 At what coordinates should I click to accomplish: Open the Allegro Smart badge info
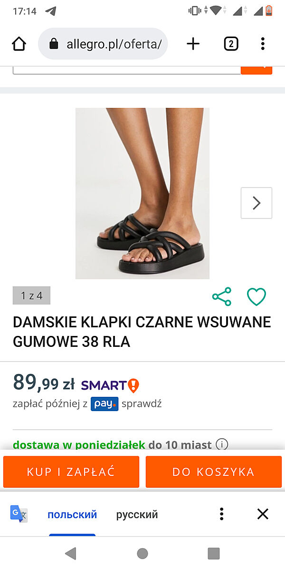pyautogui.click(x=110, y=385)
